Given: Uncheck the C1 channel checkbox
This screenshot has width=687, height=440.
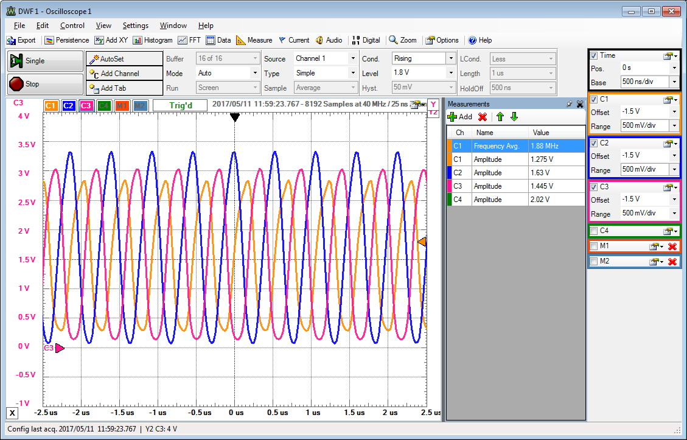Looking at the screenshot, I should click(594, 99).
